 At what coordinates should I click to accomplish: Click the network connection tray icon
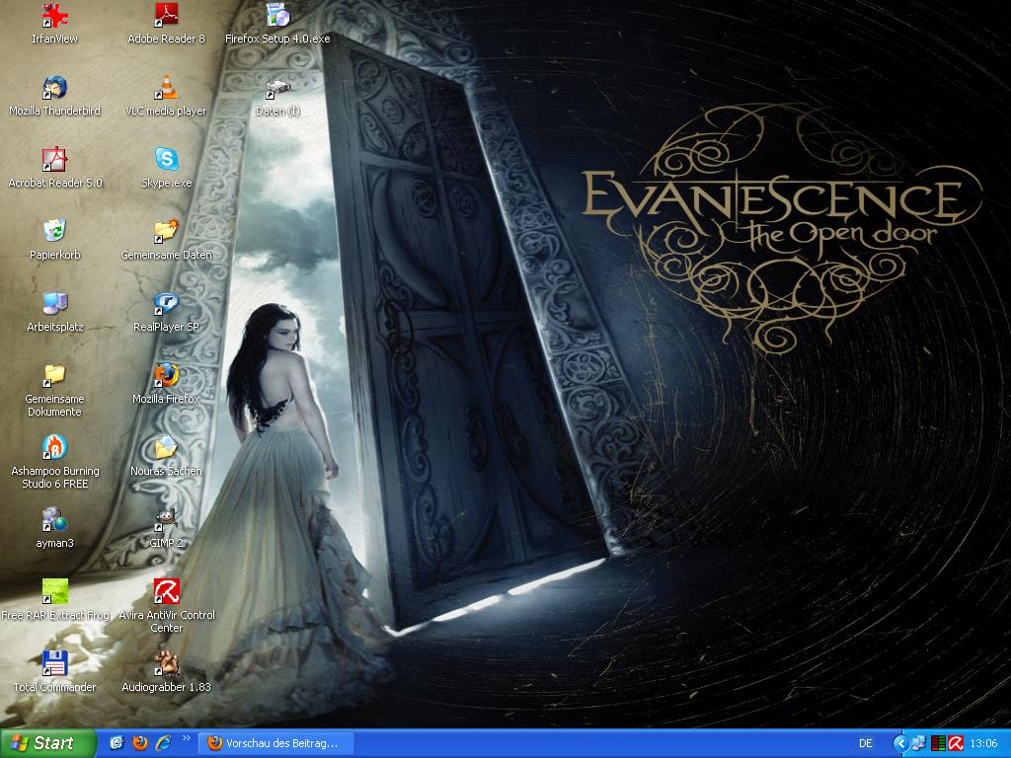pos(918,744)
